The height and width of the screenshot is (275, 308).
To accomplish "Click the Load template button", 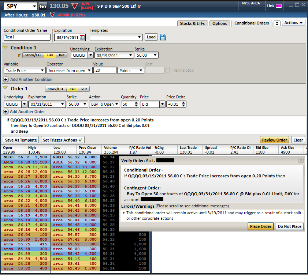I will coord(151,37).
